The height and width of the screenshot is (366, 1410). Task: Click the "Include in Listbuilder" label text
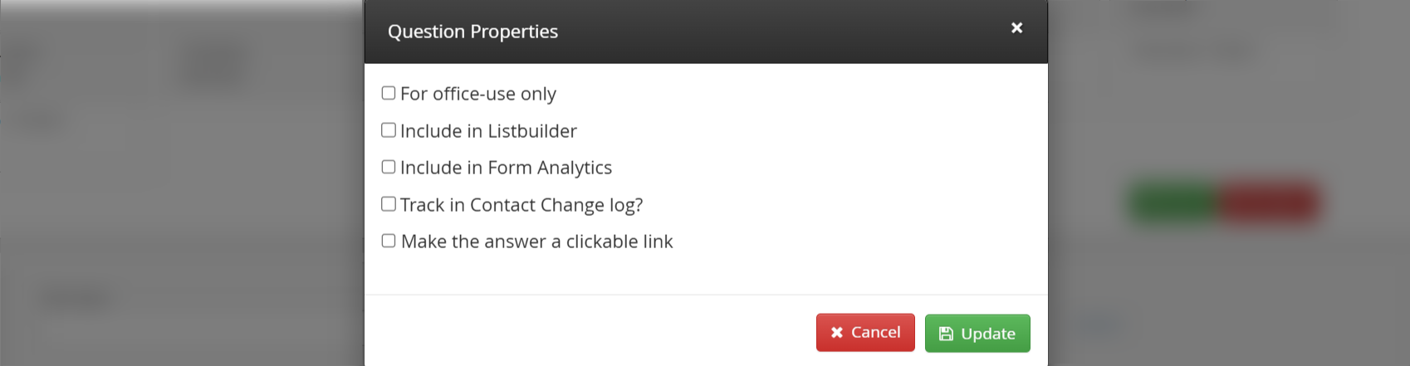(488, 131)
